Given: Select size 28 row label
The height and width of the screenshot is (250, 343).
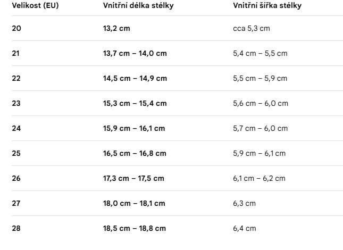Looking at the screenshot, I should [x=16, y=228].
